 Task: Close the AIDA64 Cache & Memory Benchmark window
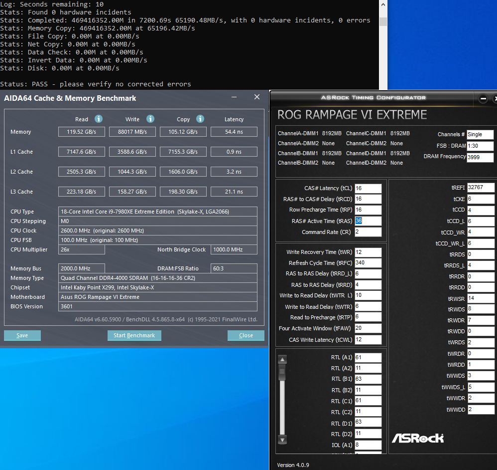257,97
